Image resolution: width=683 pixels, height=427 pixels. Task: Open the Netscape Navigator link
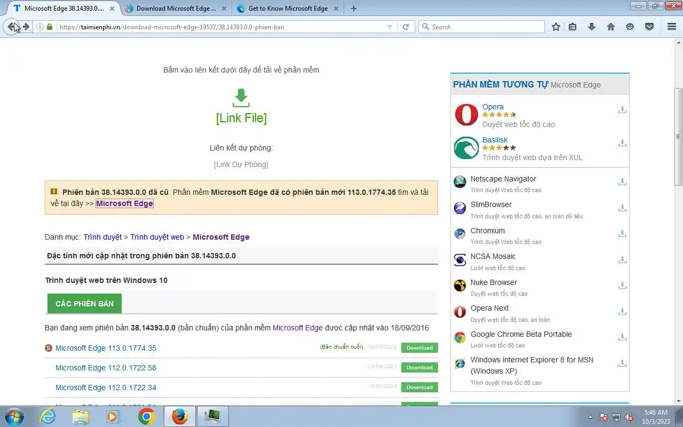click(503, 179)
